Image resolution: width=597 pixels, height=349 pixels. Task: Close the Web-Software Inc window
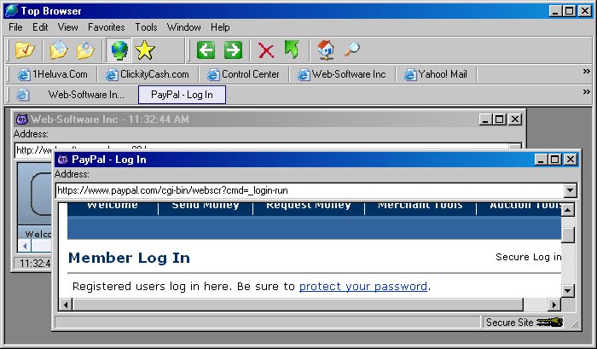[x=515, y=119]
